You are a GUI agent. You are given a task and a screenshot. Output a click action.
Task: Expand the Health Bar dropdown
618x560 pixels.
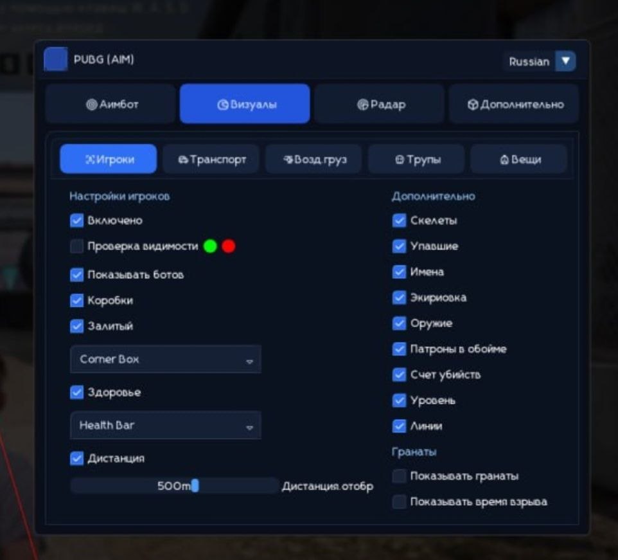point(166,425)
